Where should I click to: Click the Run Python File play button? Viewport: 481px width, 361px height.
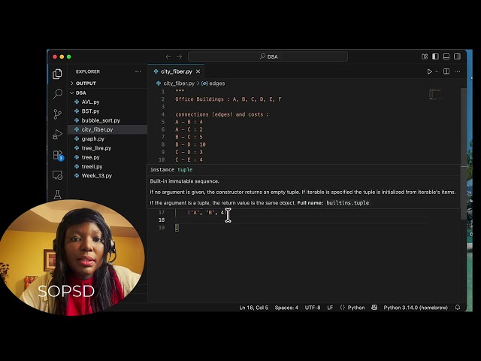tap(429, 71)
